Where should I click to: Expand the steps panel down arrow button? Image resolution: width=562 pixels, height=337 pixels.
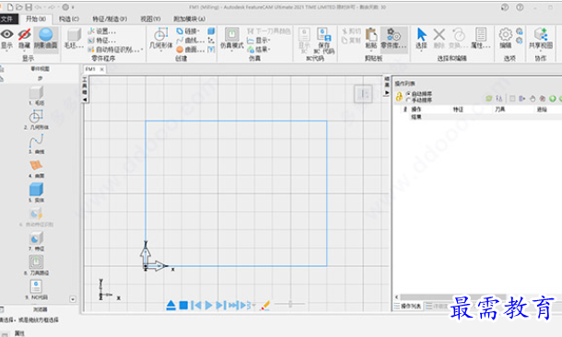point(73,299)
